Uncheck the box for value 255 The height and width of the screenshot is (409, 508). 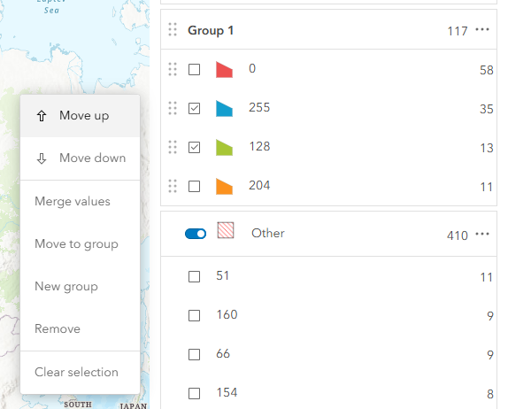194,108
